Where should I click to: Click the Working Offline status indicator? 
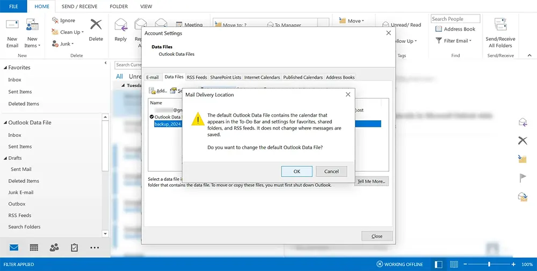tap(400, 264)
